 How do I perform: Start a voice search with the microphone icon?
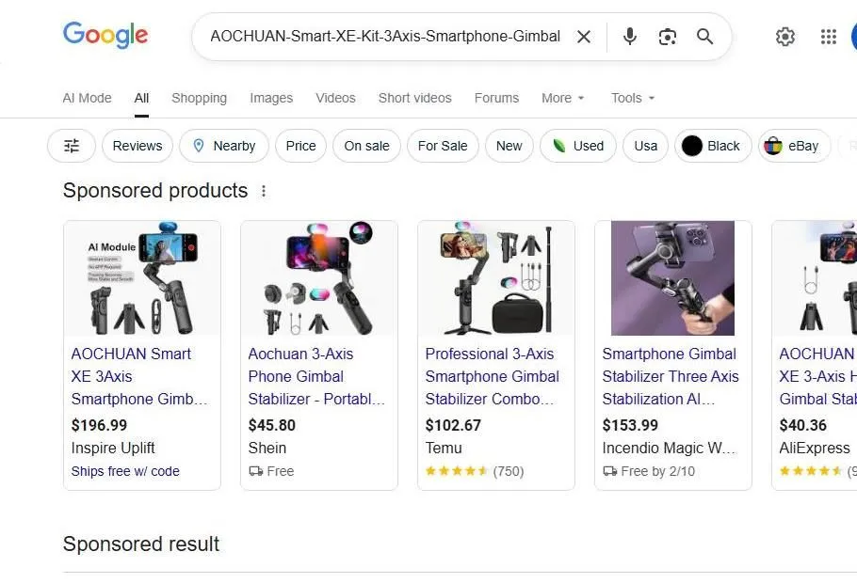629,37
